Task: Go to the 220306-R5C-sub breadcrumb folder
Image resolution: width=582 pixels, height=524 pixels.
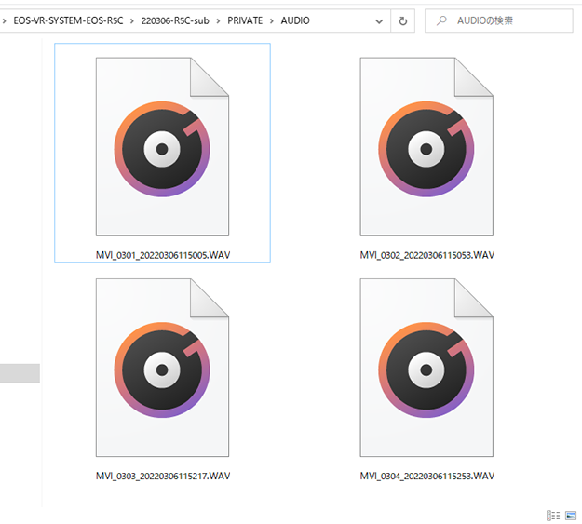Action: coord(177,20)
